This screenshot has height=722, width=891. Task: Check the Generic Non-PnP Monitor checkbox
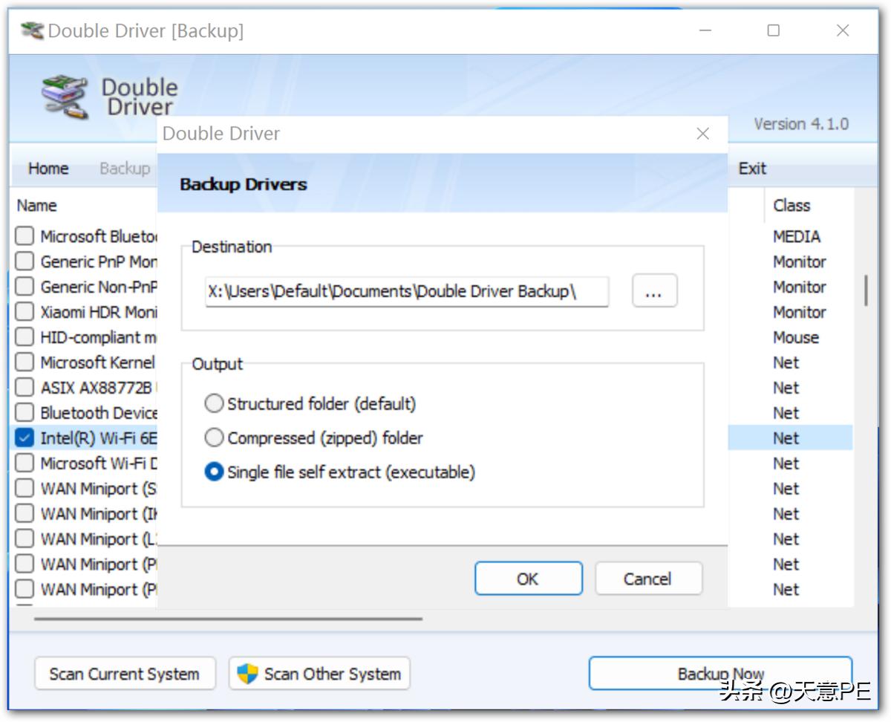coord(25,287)
